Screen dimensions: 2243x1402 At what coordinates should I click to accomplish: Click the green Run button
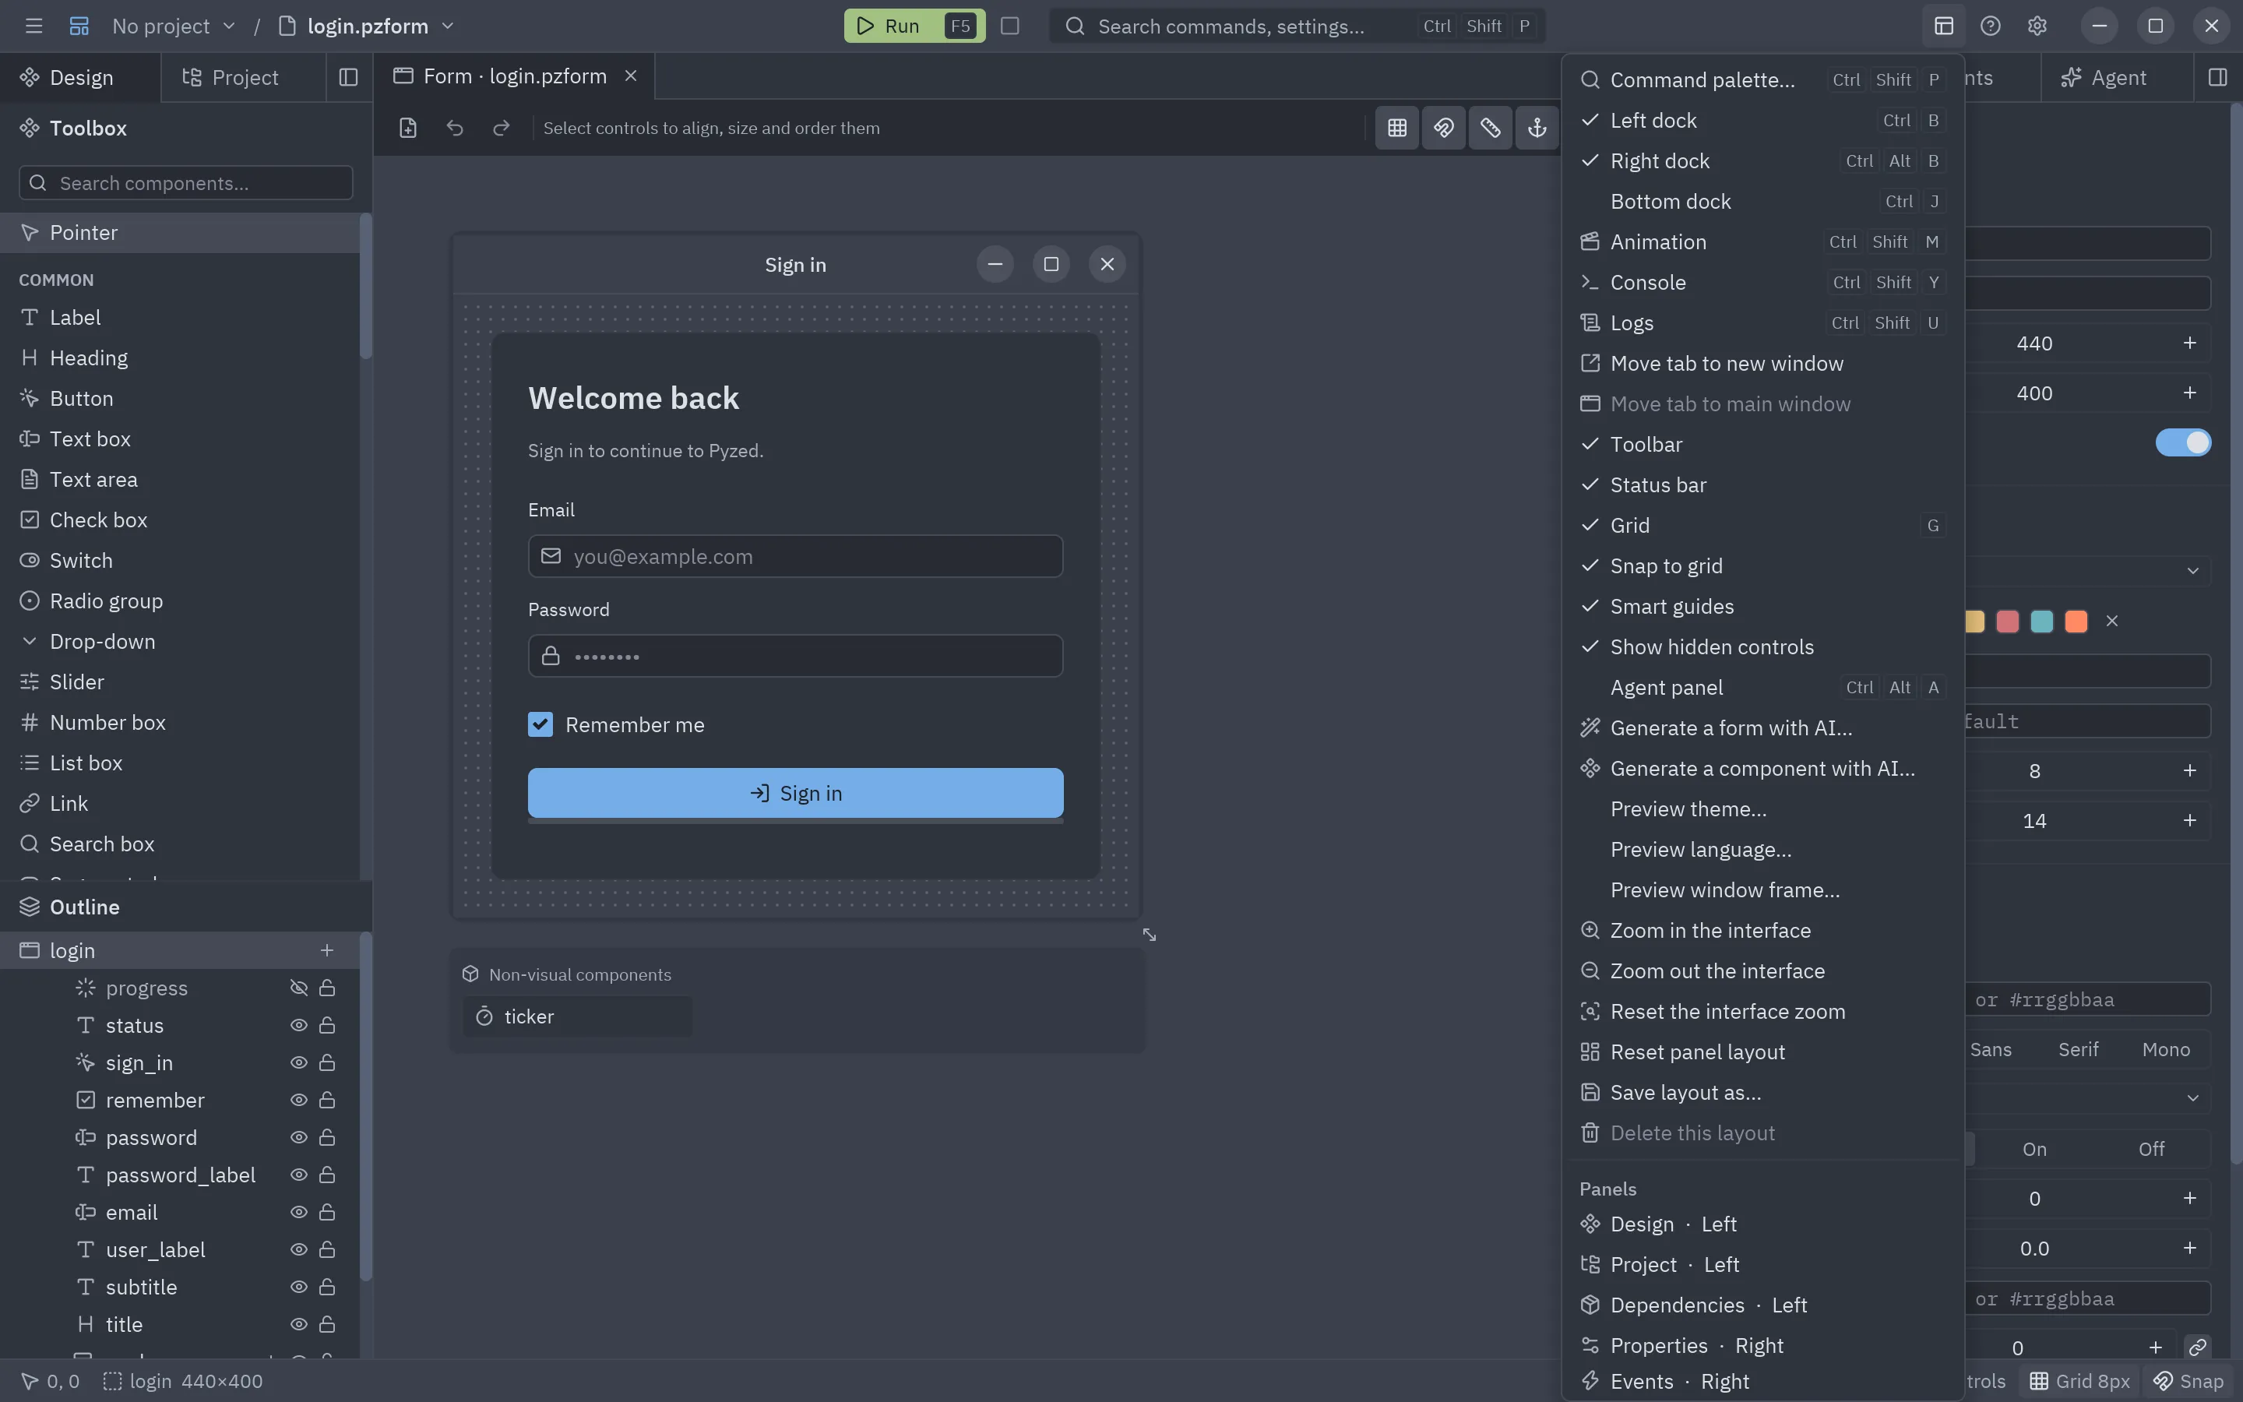pos(914,26)
